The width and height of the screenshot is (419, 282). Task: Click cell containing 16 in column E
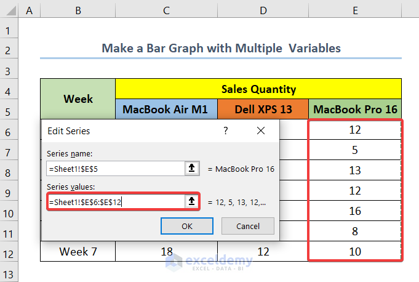pos(355,211)
